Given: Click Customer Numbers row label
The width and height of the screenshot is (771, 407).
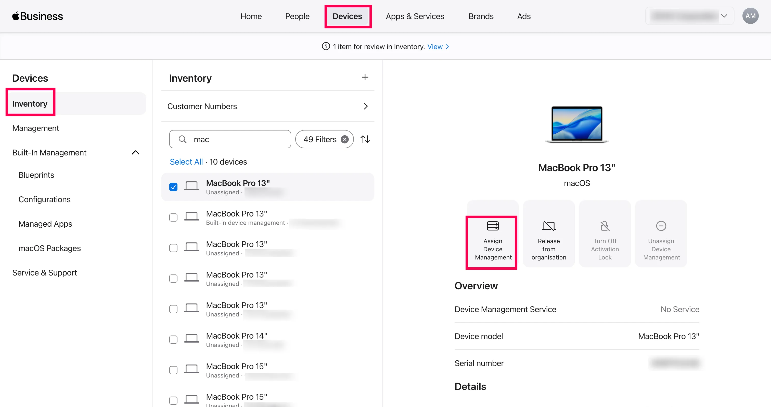Looking at the screenshot, I should [x=202, y=106].
